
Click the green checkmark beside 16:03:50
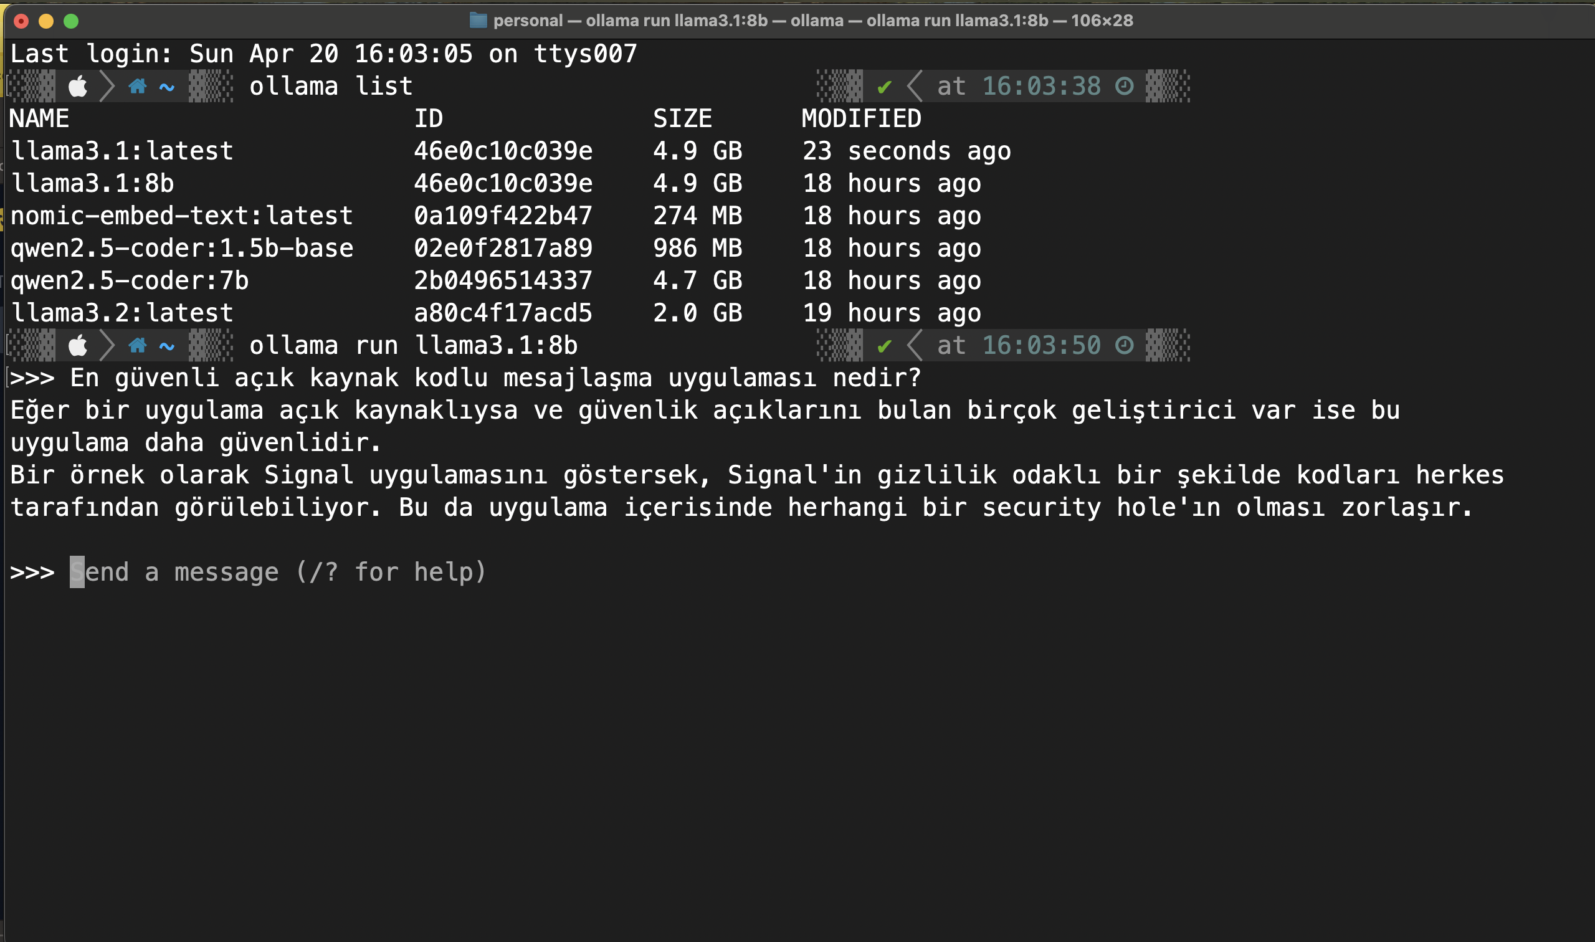tap(884, 346)
